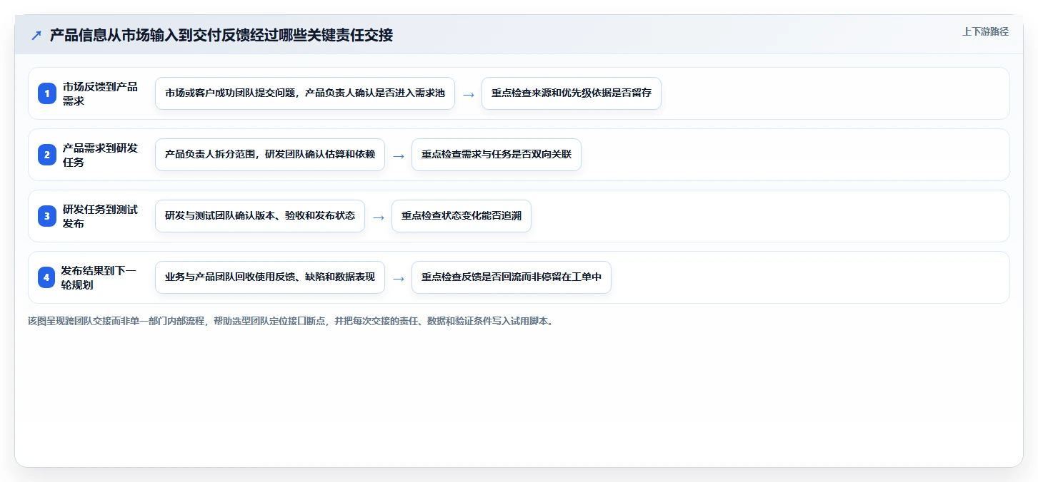Click the 研发任务到测试发布 step label
Image resolution: width=1038 pixels, height=482 pixels.
[100, 216]
